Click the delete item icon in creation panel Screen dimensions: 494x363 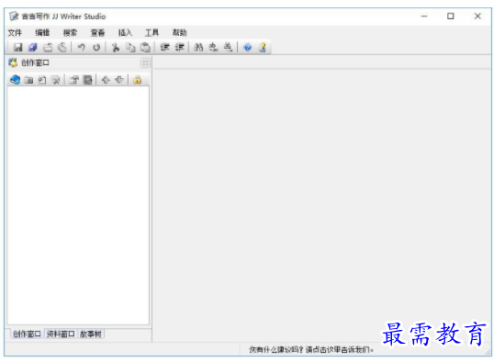56,80
